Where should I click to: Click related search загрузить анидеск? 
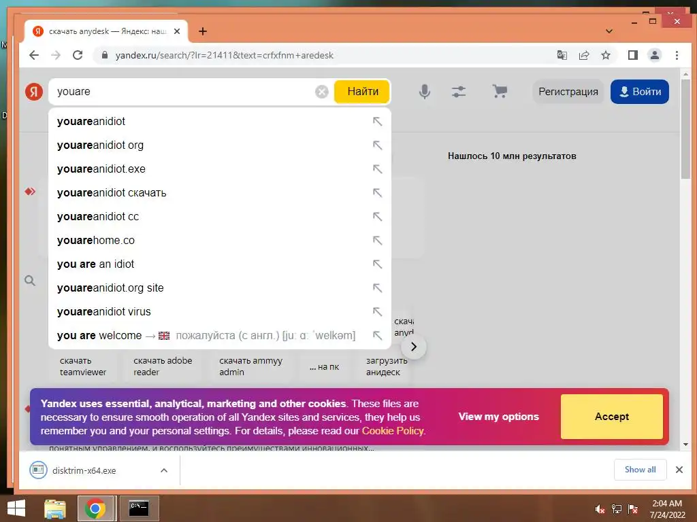click(387, 366)
